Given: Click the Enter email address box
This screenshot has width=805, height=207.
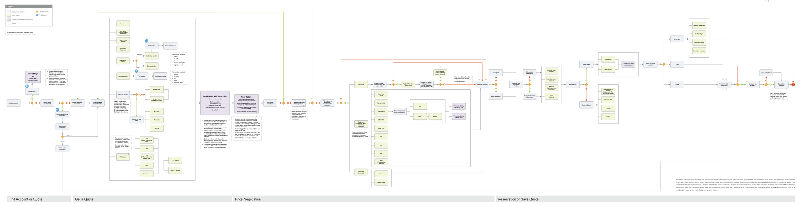Looking at the screenshot, I should [x=766, y=73].
